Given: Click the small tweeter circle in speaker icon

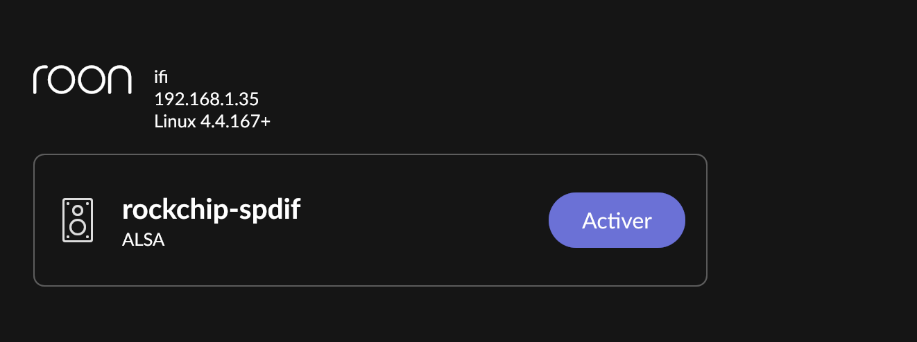Looking at the screenshot, I should [78, 210].
